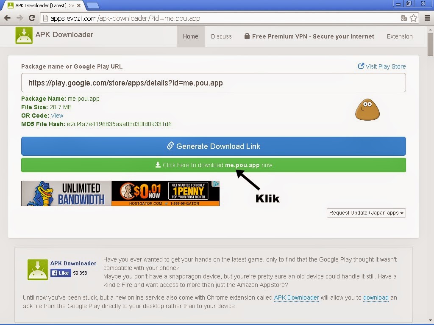Go back with the browser back arrow

coord(8,18)
